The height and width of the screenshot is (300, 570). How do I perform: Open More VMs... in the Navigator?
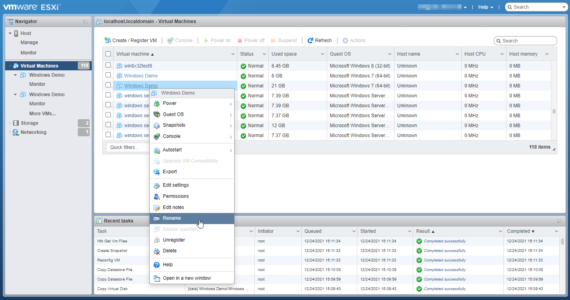(42, 114)
